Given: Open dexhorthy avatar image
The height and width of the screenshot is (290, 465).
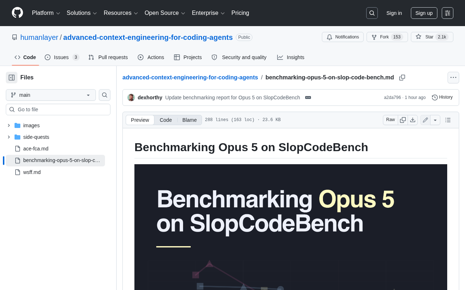Looking at the screenshot, I should [131, 98].
